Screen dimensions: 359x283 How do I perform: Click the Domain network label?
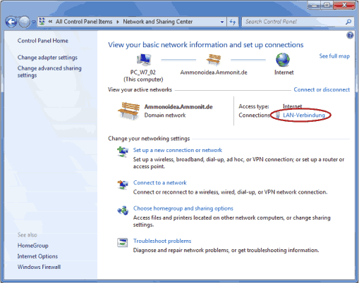coord(165,115)
